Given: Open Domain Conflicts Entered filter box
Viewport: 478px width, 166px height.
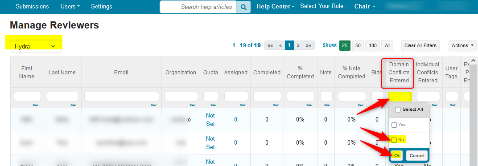Looking at the screenshot, I should (x=400, y=97).
